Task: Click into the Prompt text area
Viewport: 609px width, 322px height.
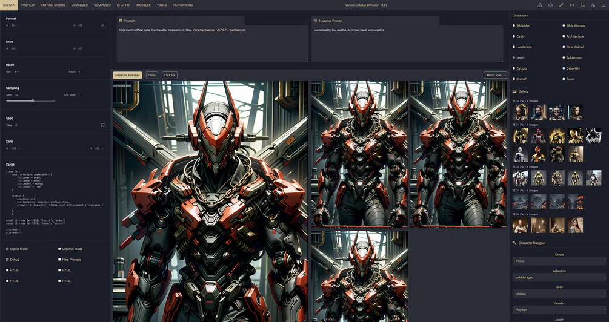Action: pyautogui.click(x=213, y=45)
